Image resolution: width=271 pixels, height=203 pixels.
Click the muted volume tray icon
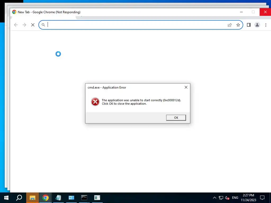(227, 198)
